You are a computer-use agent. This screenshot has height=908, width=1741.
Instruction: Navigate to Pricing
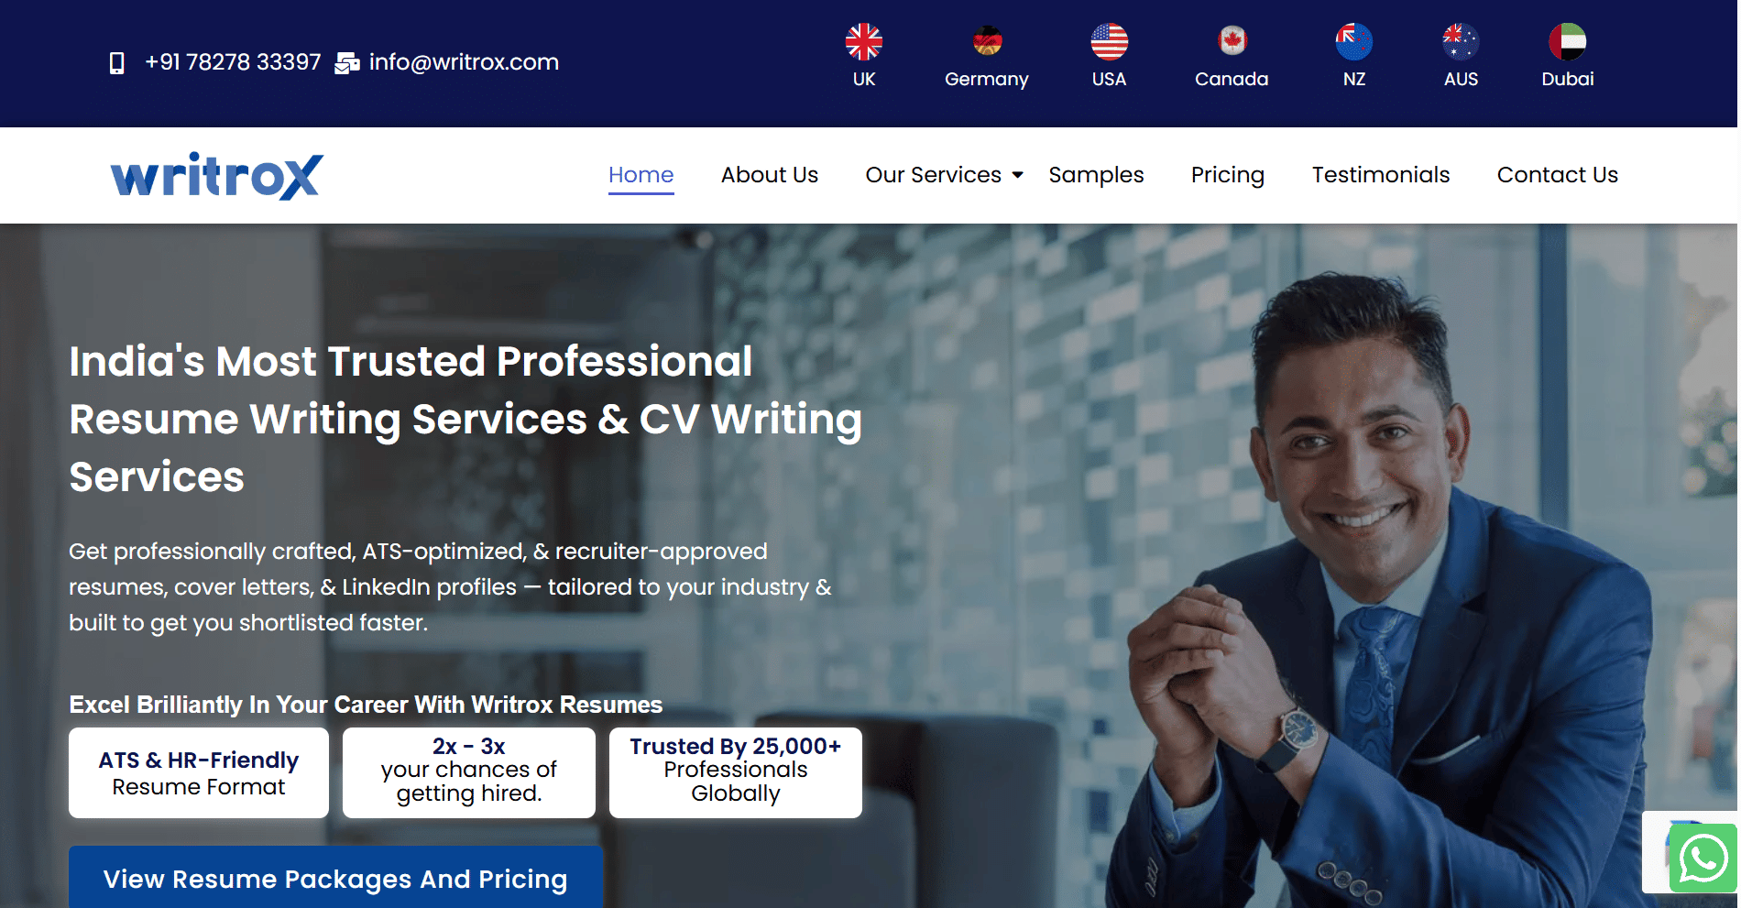click(1227, 175)
